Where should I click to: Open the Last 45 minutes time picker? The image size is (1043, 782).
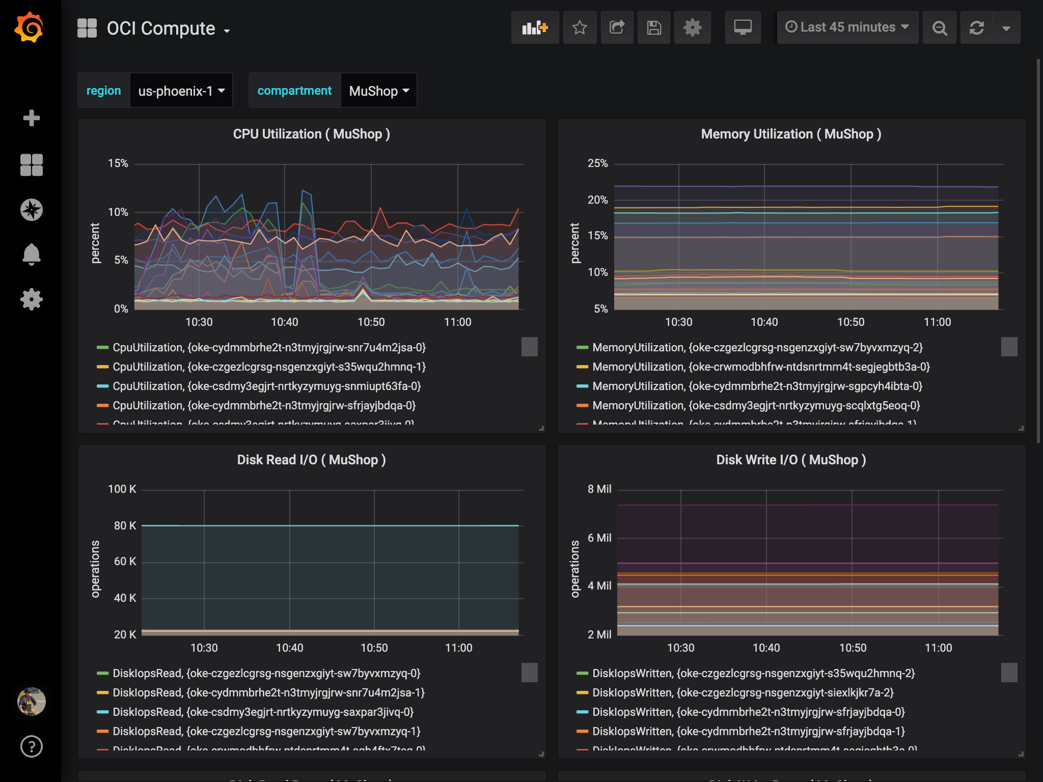(847, 27)
